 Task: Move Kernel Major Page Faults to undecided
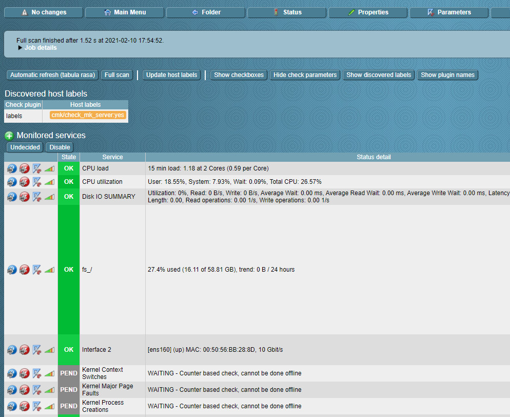12,390
